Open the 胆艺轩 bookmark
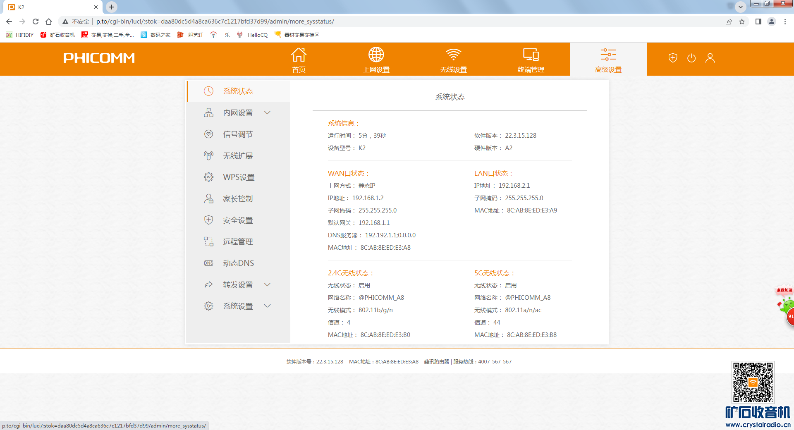 coord(191,35)
